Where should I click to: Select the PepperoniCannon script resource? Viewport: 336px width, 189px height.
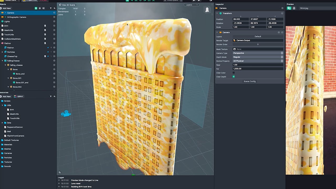point(15,127)
